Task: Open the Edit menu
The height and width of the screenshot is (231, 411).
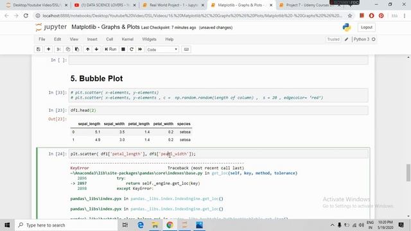Action: (x=57, y=39)
